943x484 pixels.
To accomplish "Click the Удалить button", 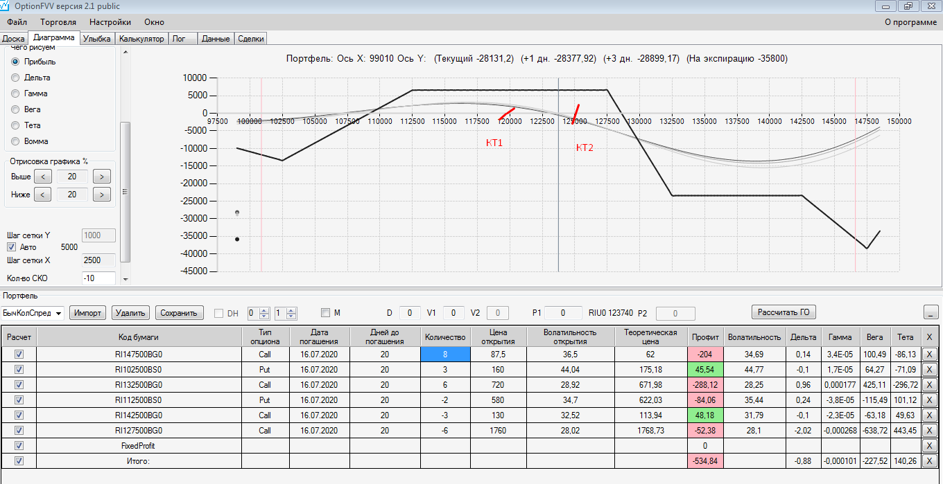I will tap(130, 313).
